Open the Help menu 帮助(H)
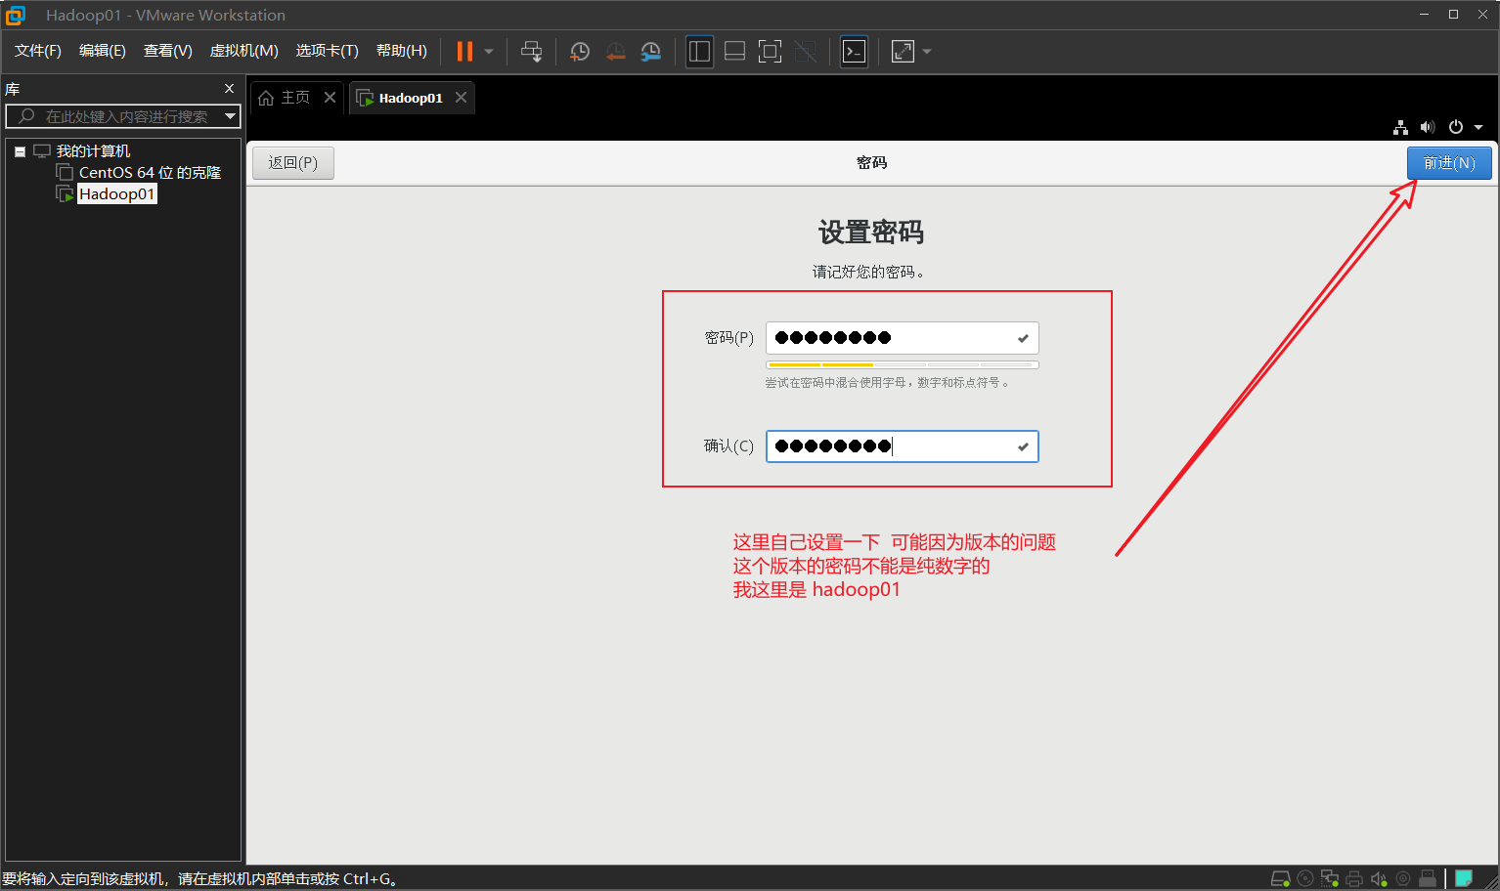Viewport: 1500px width, 891px height. click(402, 51)
